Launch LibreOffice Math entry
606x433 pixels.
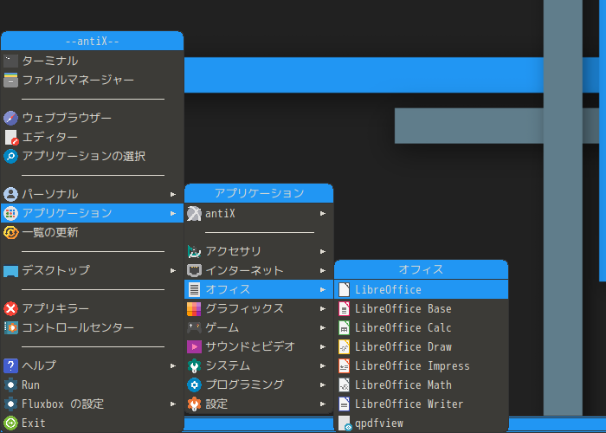(x=421, y=385)
